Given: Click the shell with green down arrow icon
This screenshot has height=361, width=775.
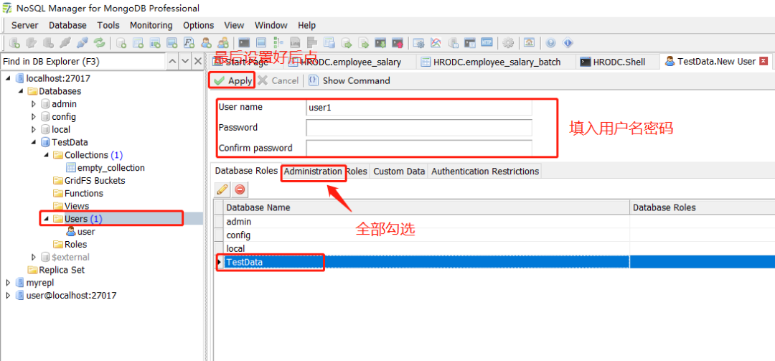Looking at the screenshot, I should pyautogui.click(x=380, y=42).
